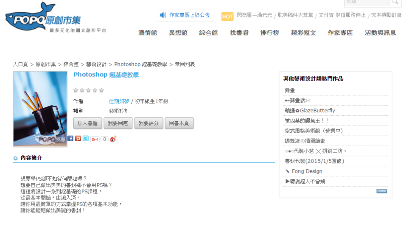409x229 pixels.
Task: Click the Google +1 button
Action: (x=95, y=139)
